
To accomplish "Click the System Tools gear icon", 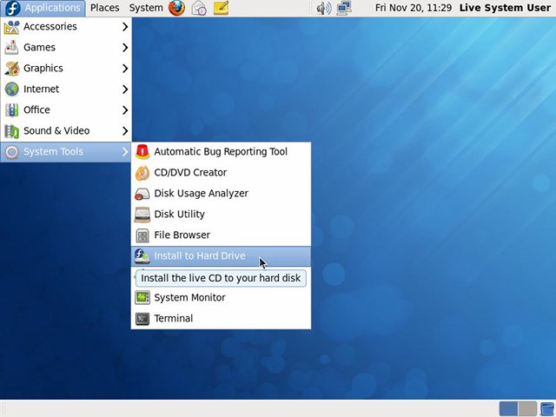I will click(x=11, y=152).
